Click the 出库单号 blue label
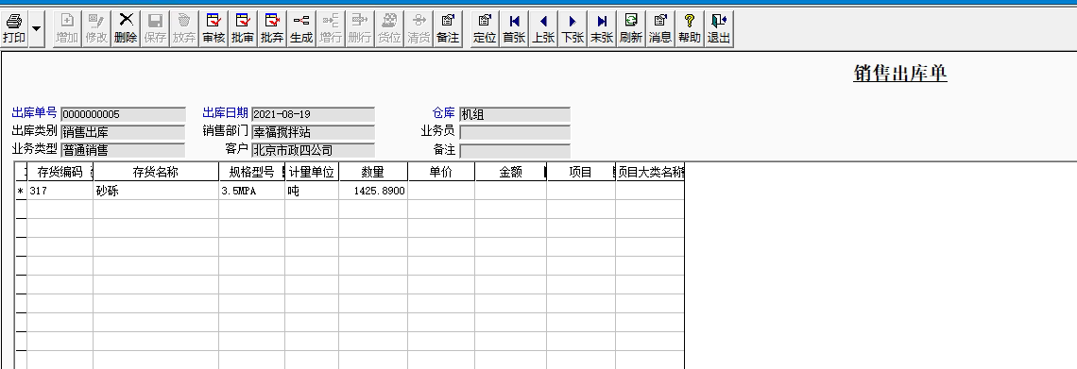The width and height of the screenshot is (1077, 369). click(x=34, y=113)
